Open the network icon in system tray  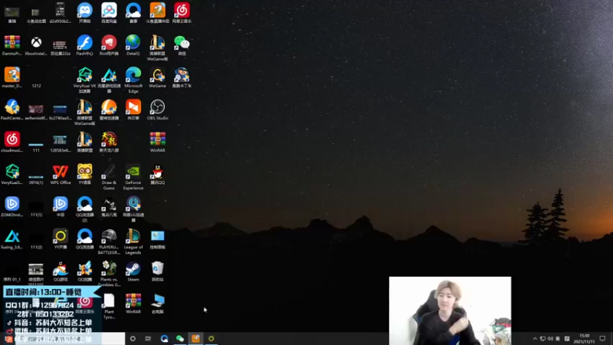click(543, 339)
